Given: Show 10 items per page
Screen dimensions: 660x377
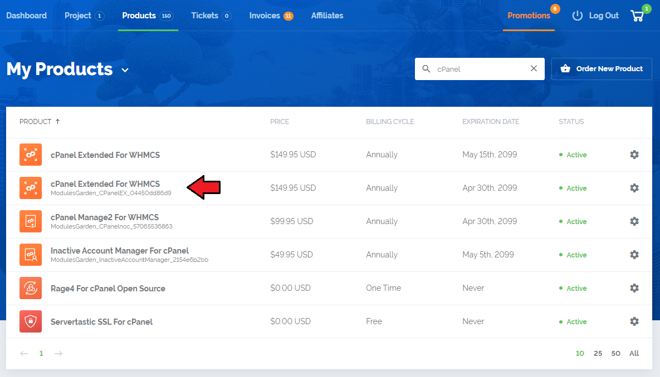Looking at the screenshot, I should (x=580, y=354).
